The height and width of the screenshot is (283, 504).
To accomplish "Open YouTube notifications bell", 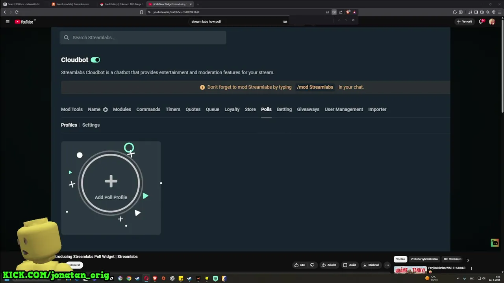I will tap(481, 22).
